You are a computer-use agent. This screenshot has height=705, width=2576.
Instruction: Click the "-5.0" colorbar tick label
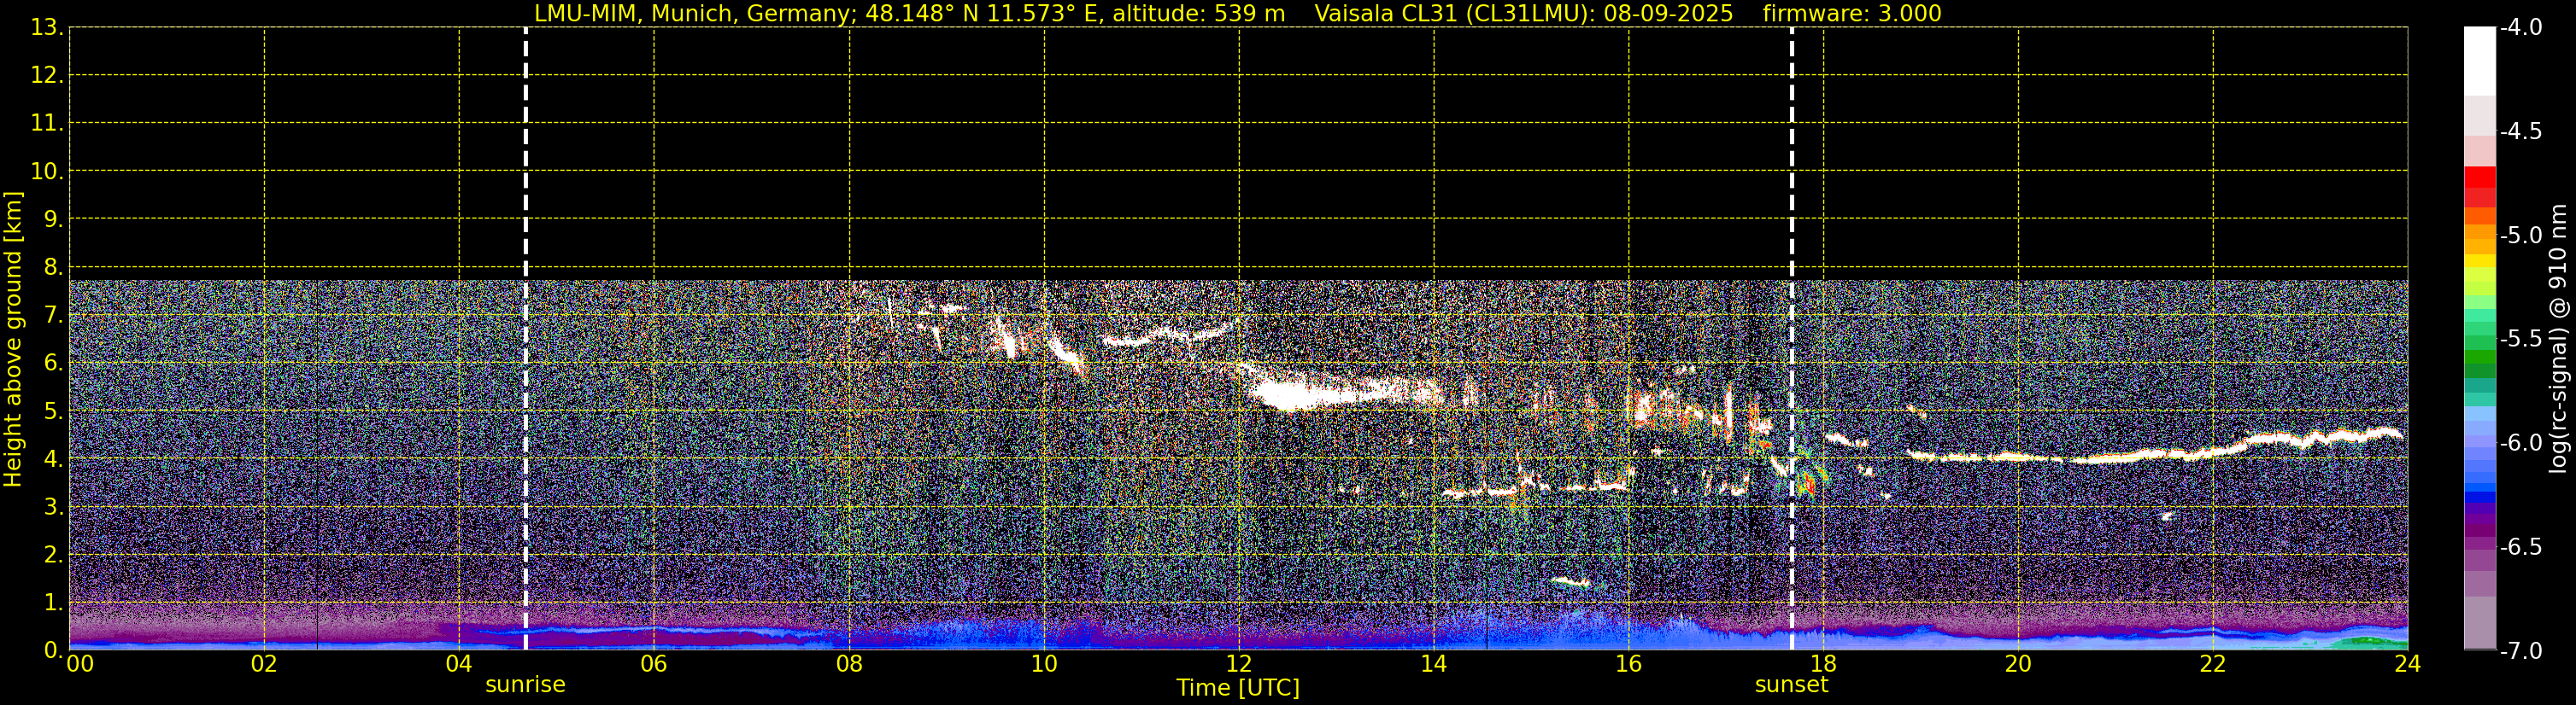[2520, 236]
